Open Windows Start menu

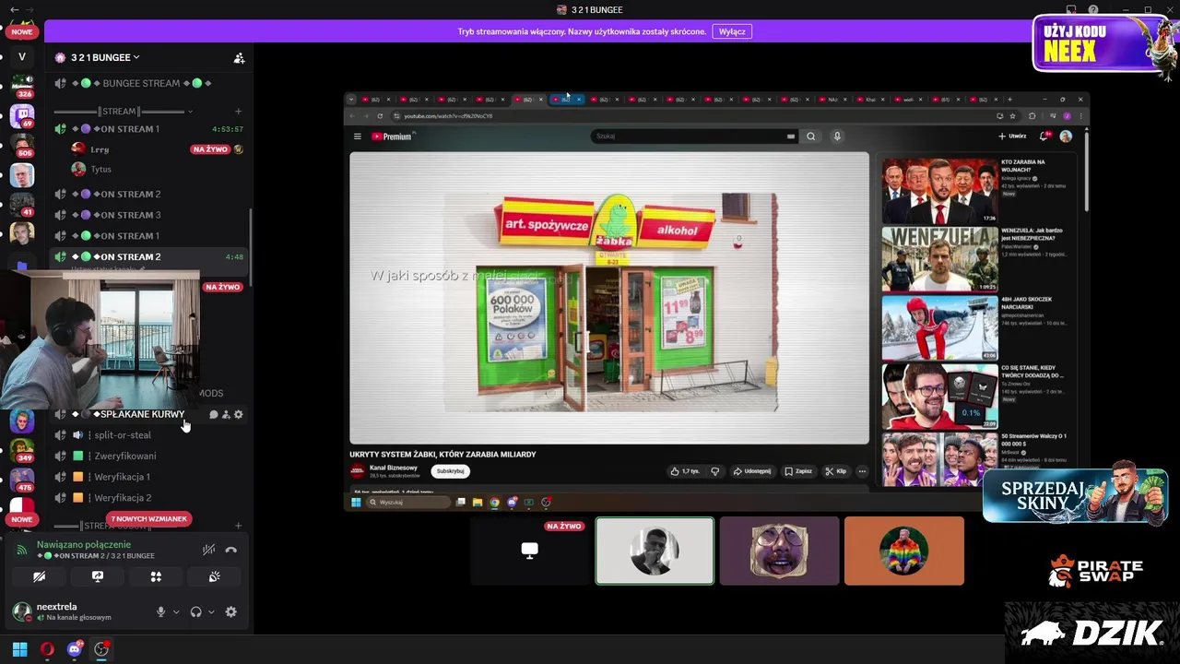19,649
